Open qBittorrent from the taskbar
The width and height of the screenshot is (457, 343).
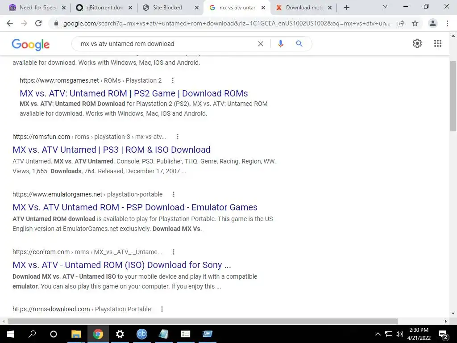point(142,334)
